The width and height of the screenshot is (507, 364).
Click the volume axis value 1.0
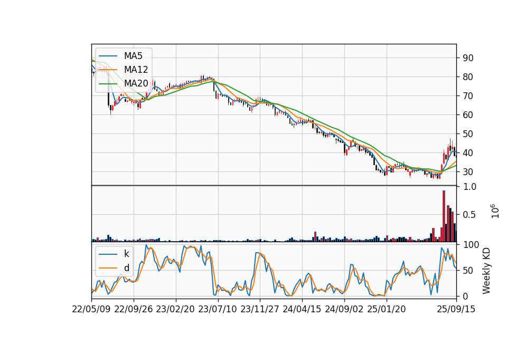(469, 187)
